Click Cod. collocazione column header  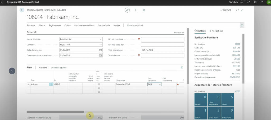click(x=167, y=79)
